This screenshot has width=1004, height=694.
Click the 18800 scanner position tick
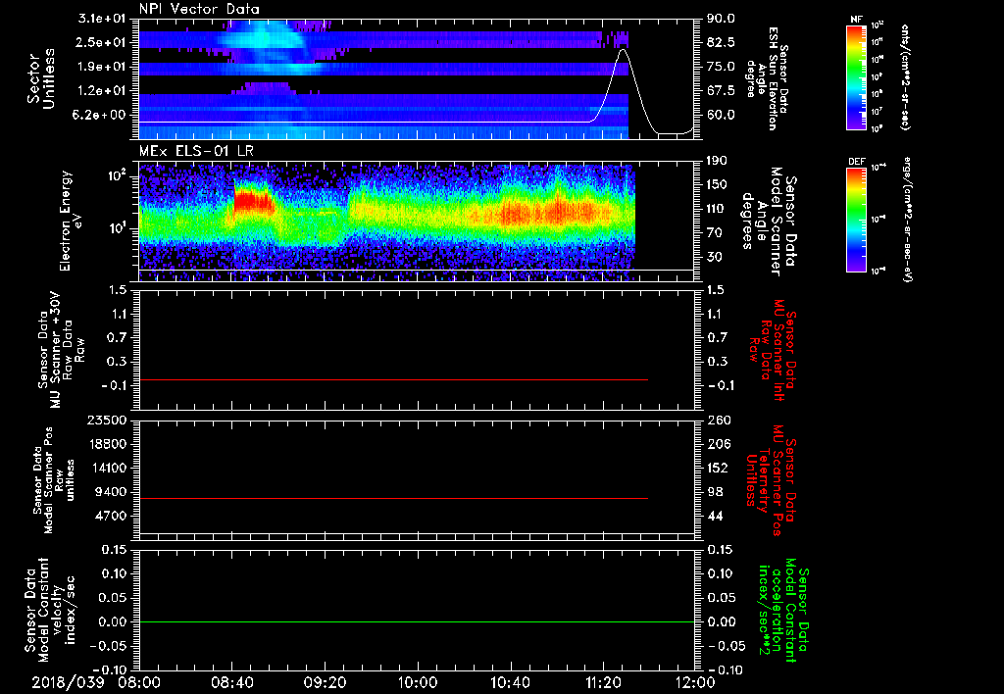(x=108, y=444)
